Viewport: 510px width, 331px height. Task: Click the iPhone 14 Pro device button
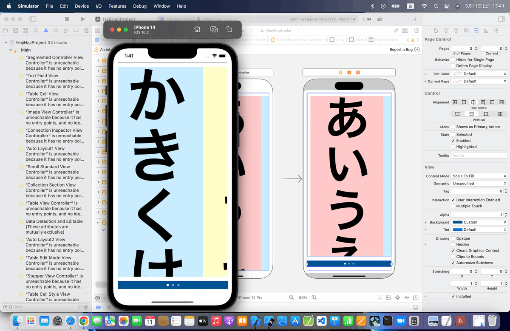point(250,298)
